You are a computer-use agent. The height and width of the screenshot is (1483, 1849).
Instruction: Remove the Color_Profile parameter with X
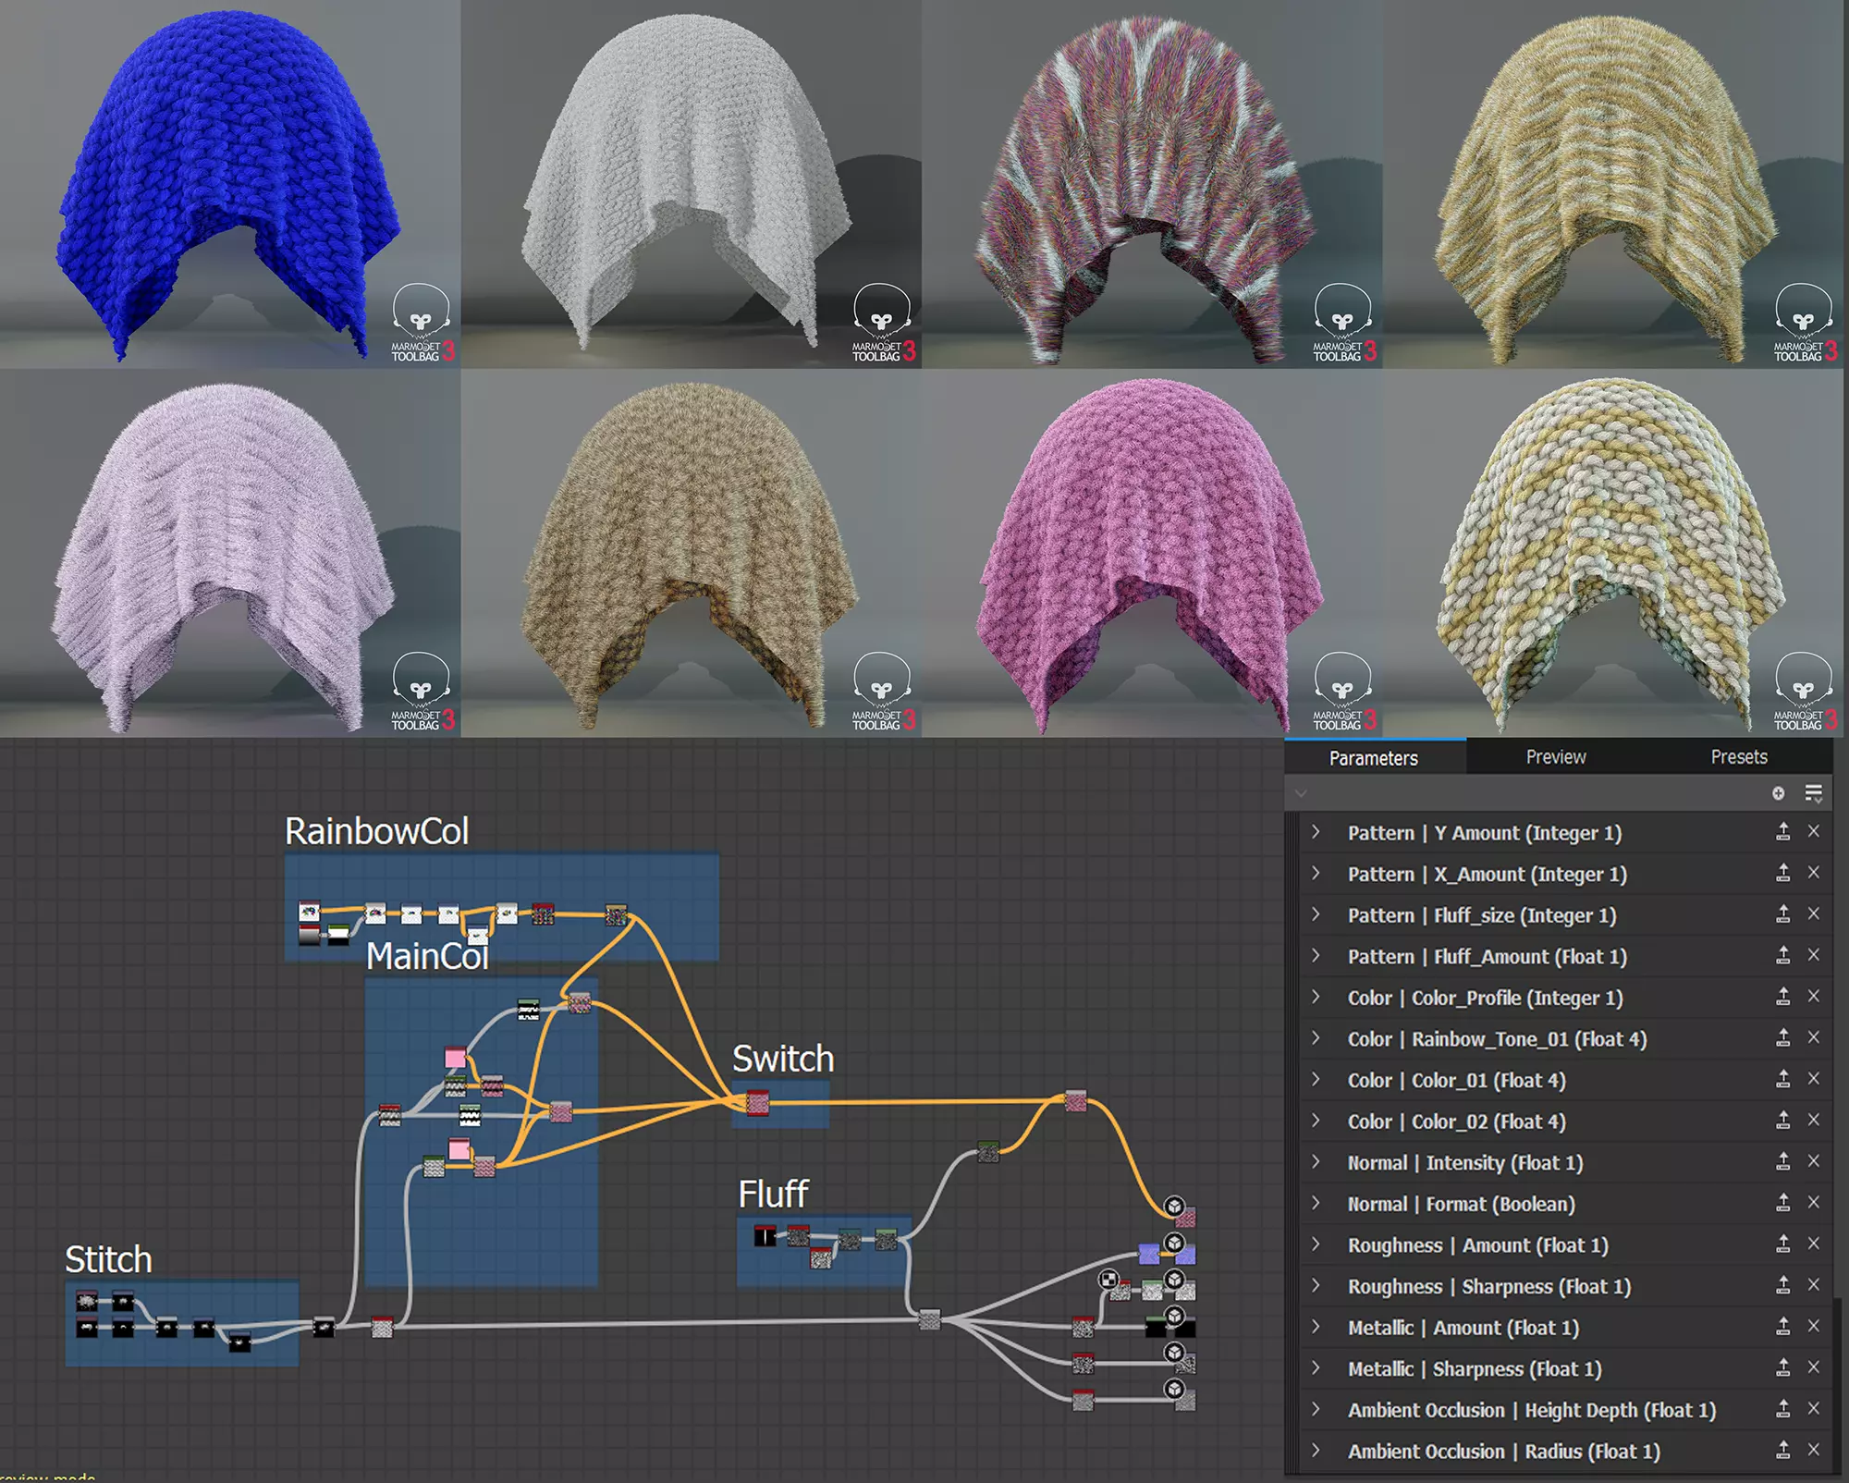tap(1814, 996)
